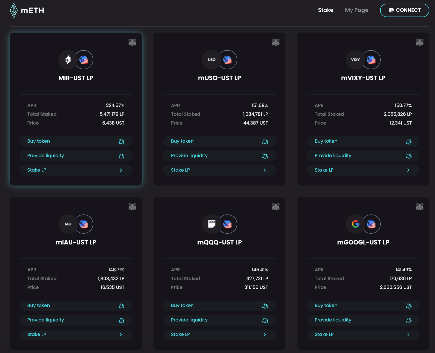This screenshot has width=435, height=353.
Task: Click the 2,060.556 UST price
Action: coord(396,287)
